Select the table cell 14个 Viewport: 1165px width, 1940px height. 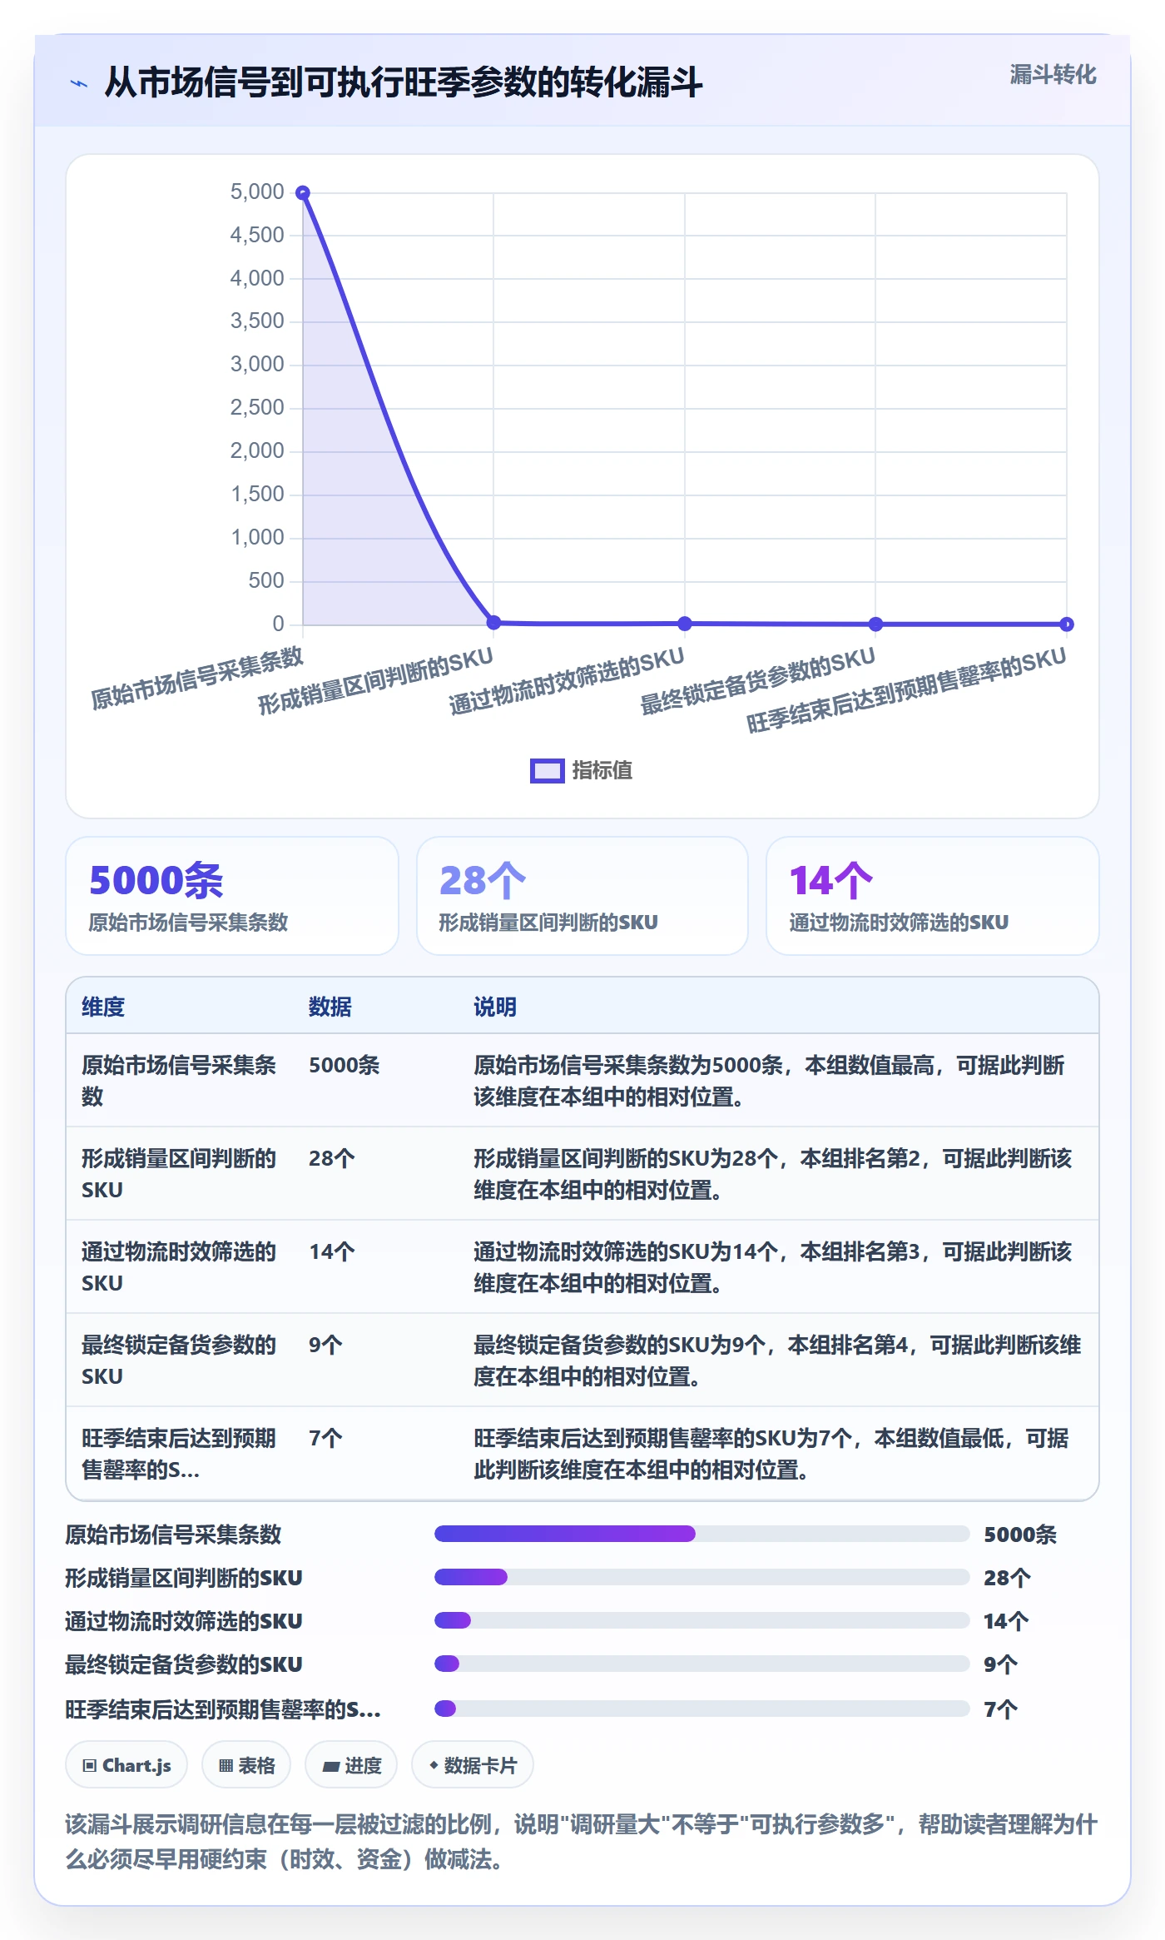pos(332,1252)
